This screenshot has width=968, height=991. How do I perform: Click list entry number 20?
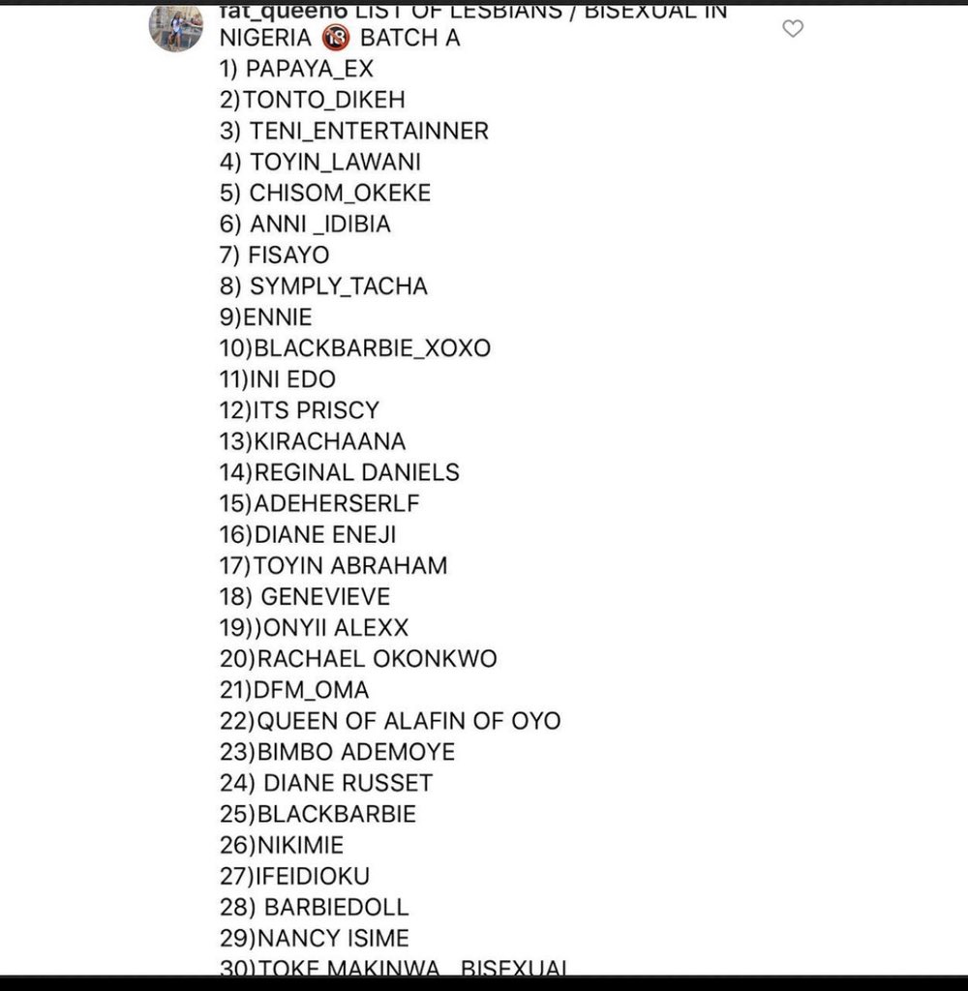pos(358,659)
